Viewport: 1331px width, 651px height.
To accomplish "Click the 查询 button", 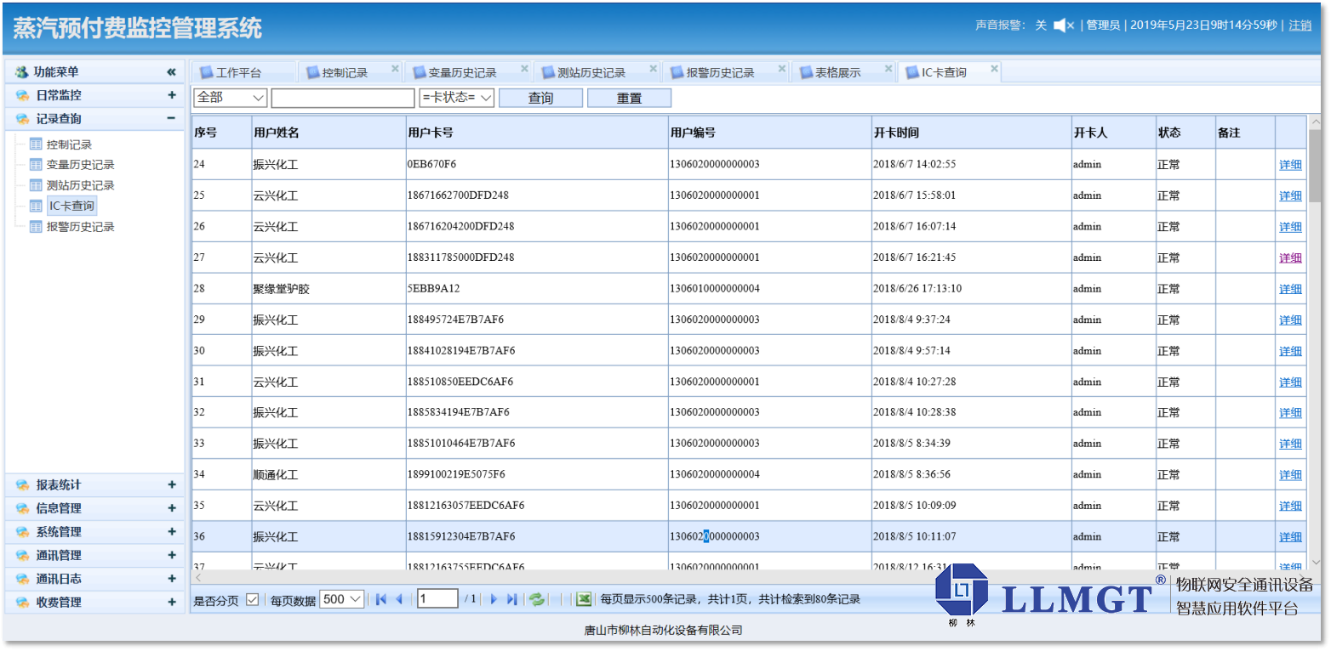I will click(540, 98).
